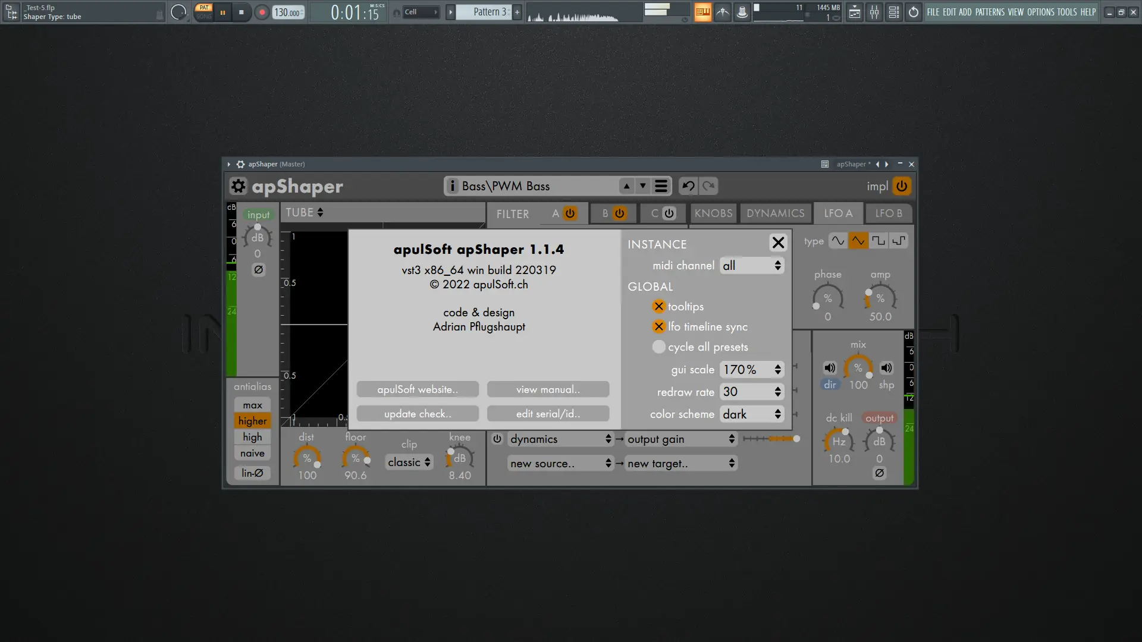Open the color scheme dropdown
This screenshot has height=642, width=1142.
coord(751,414)
